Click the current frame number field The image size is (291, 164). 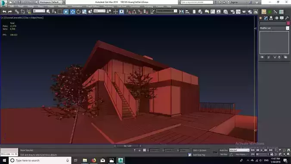[x=261, y=155]
